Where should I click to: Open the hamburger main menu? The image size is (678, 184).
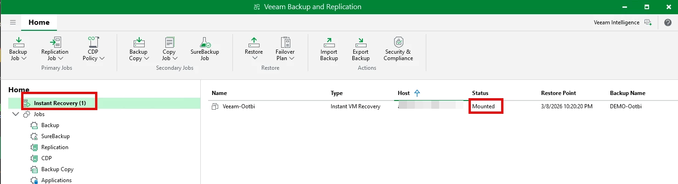pyautogui.click(x=13, y=22)
